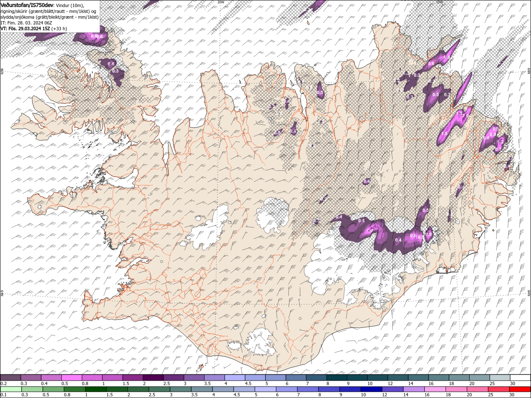Select the very dark purple swatch labeled 2
The height and width of the screenshot is (398, 531).
pyautogui.click(x=153, y=378)
